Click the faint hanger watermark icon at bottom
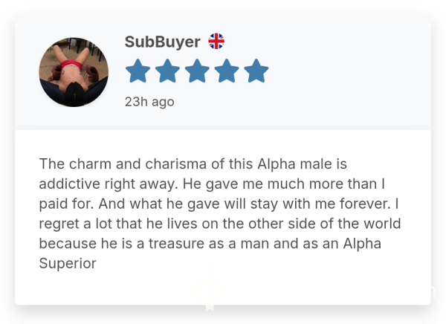Viewport: 446px width, 324px height. click(210, 288)
